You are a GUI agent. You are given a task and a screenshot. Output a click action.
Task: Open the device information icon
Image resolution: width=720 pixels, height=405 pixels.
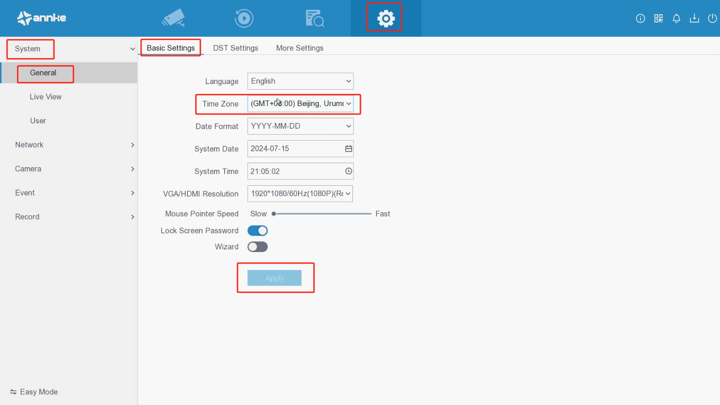[x=640, y=18]
